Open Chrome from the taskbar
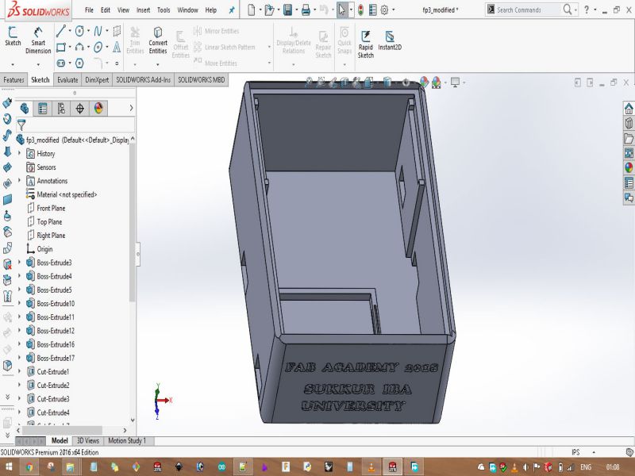635x476 pixels. [29, 466]
